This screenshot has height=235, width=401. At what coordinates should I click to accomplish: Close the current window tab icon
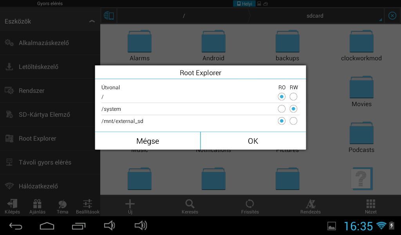click(392, 16)
